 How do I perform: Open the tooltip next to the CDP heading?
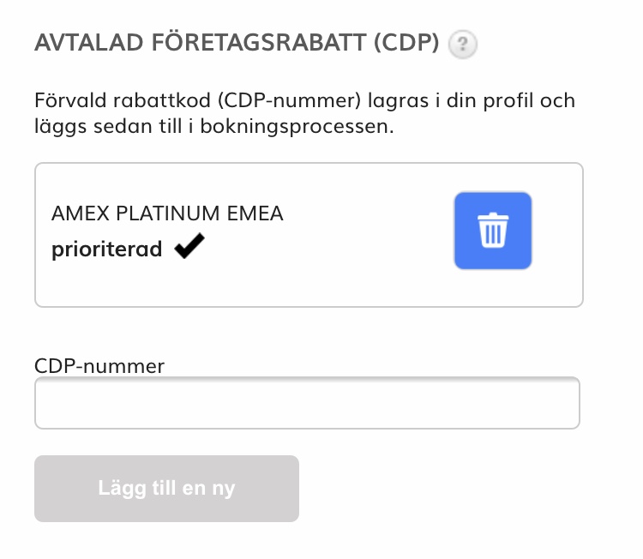coord(464,44)
